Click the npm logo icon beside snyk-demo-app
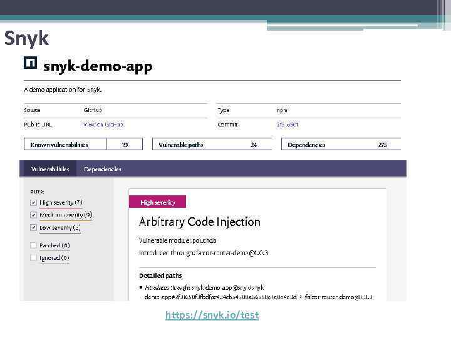Screen dimensions: 451x338 pyautogui.click(x=31, y=63)
